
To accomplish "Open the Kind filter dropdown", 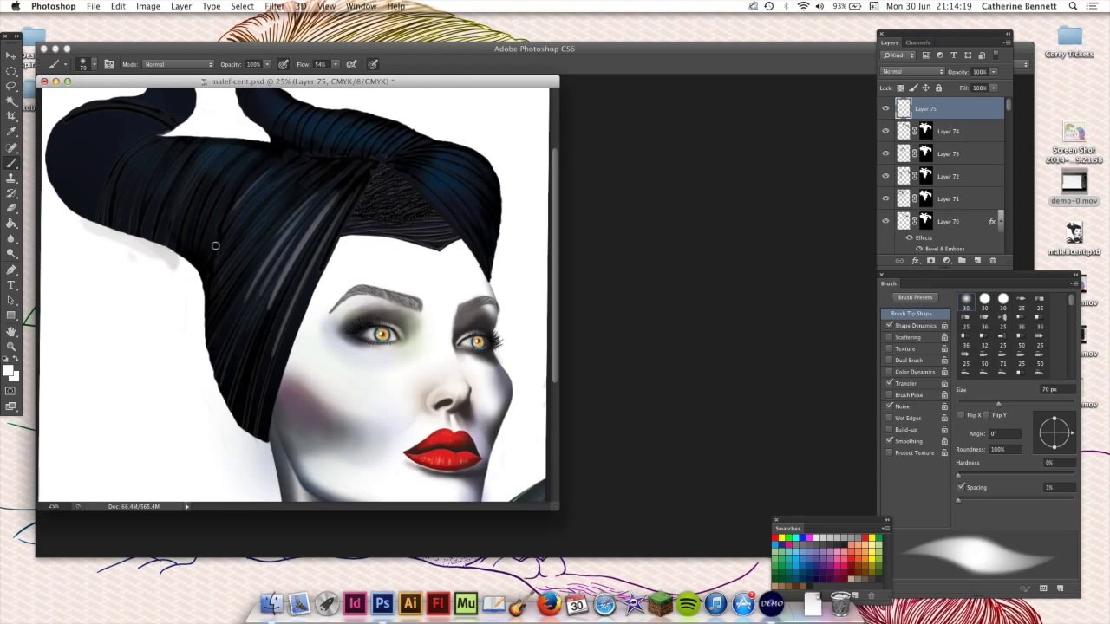I will click(898, 55).
